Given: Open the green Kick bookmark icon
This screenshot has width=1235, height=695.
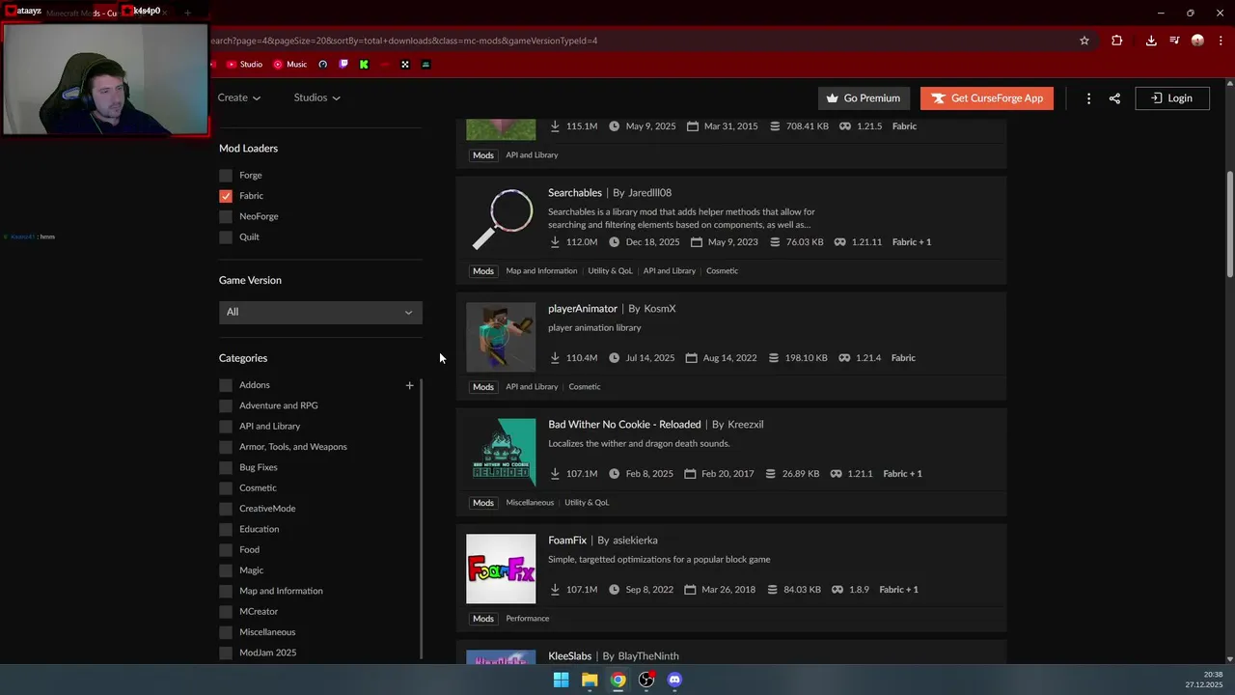Looking at the screenshot, I should 364,65.
